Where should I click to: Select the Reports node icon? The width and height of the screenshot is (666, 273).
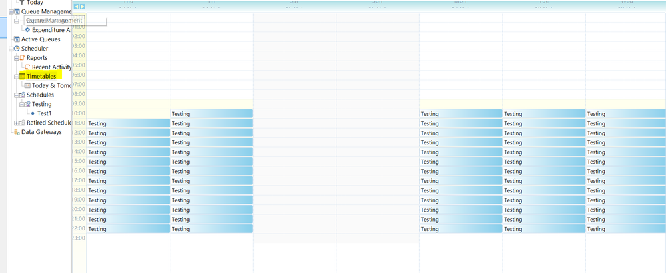coord(22,58)
